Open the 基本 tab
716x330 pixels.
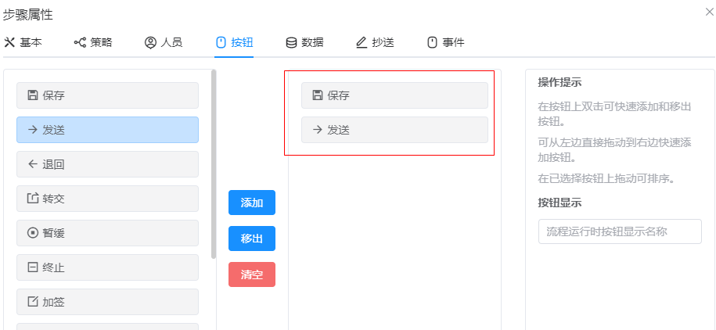[x=23, y=42]
